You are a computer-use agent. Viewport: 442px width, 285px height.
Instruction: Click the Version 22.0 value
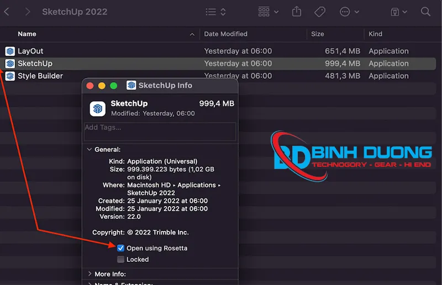click(134, 217)
